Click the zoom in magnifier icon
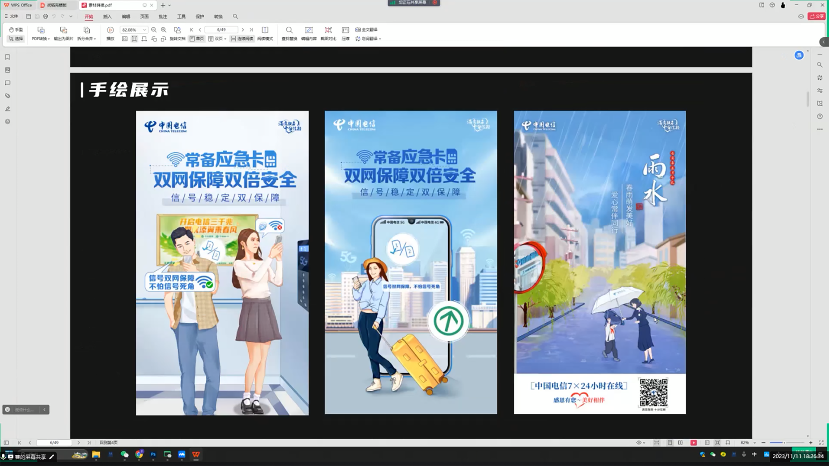 164,30
